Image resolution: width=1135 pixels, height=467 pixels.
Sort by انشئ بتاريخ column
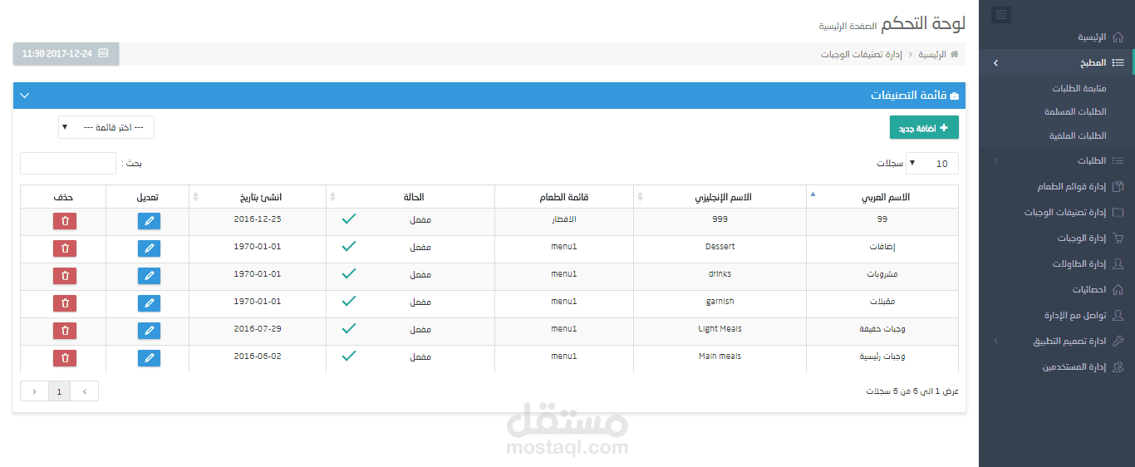click(x=258, y=197)
